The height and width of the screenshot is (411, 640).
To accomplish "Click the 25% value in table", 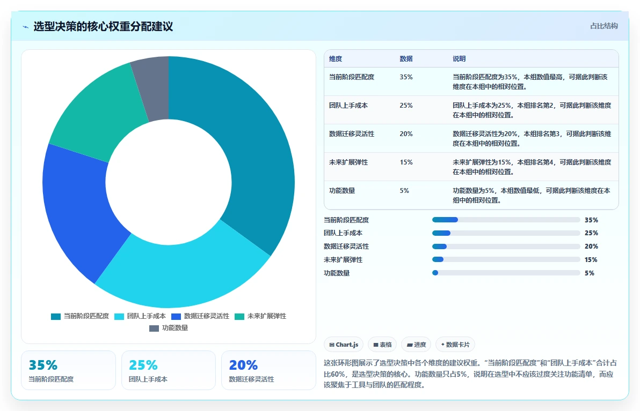I will pyautogui.click(x=406, y=106).
